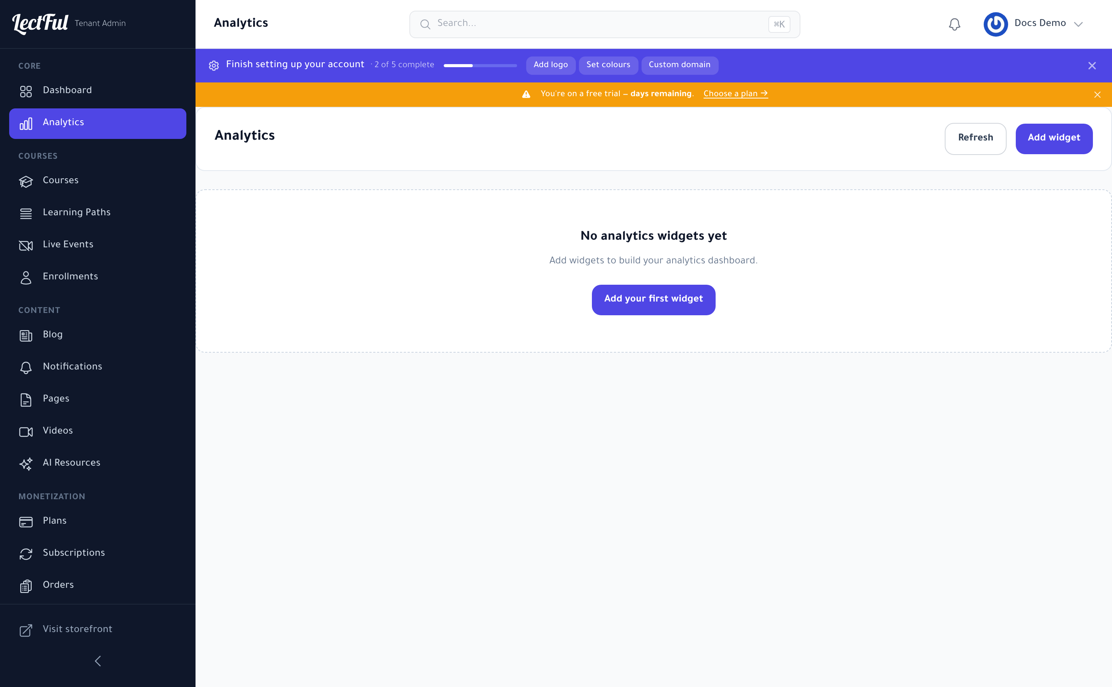
Task: Click the setup banner gear icon
Action: click(214, 65)
